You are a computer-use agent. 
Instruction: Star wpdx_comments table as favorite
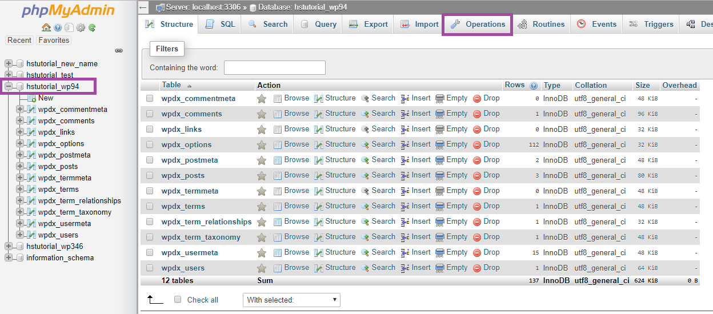coord(262,114)
